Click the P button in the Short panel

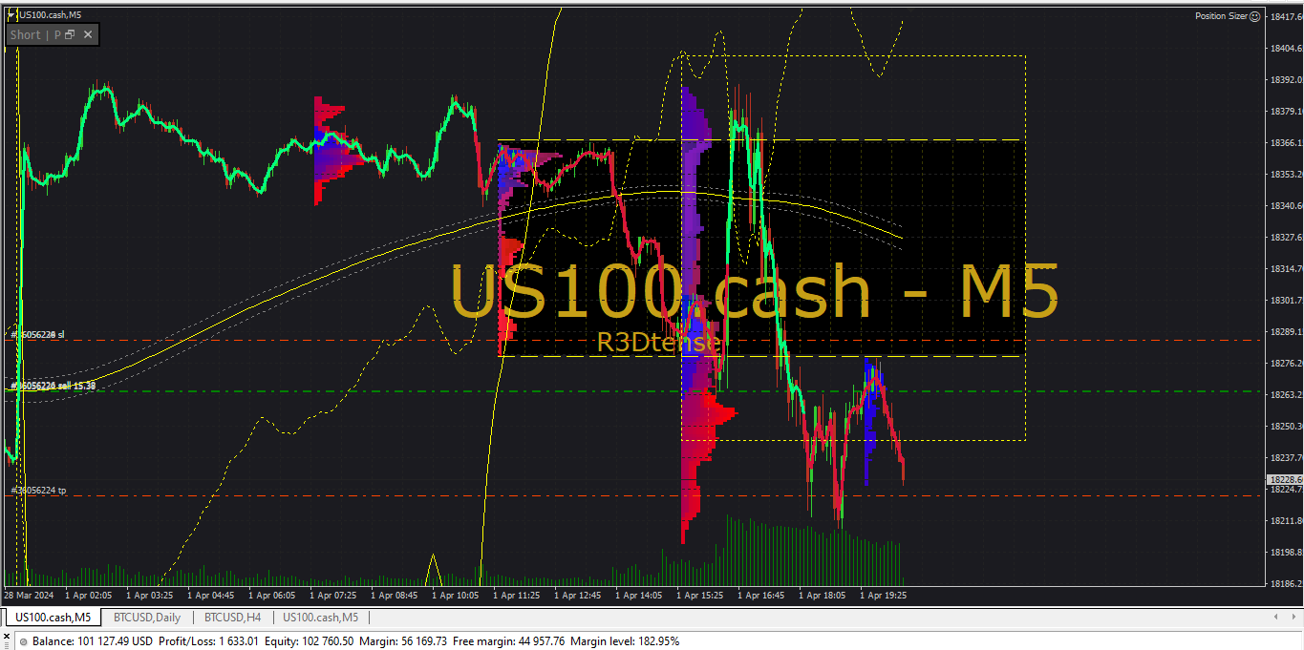click(57, 34)
